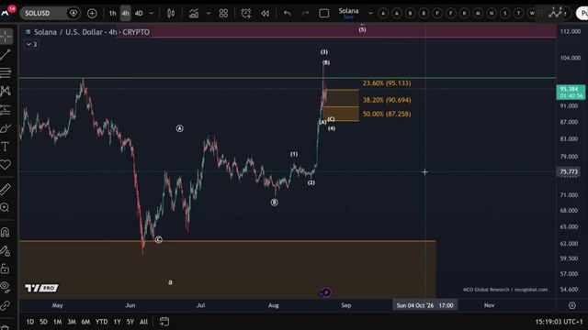Open timezone menu at 15:19:03 UTC+1
This screenshot has height=330, width=588.
coord(559,322)
